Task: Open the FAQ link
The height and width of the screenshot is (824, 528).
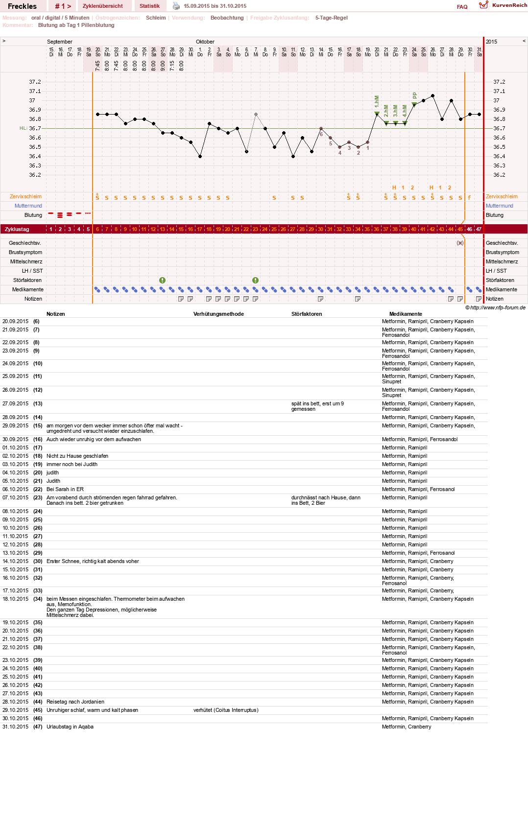Action: click(x=462, y=7)
